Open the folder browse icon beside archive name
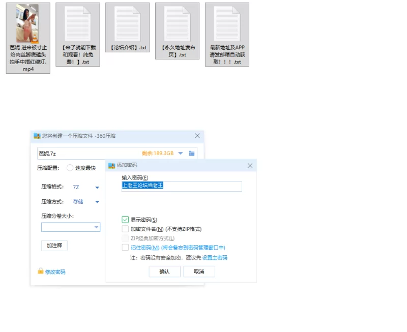This screenshot has width=407, height=332. point(192,154)
